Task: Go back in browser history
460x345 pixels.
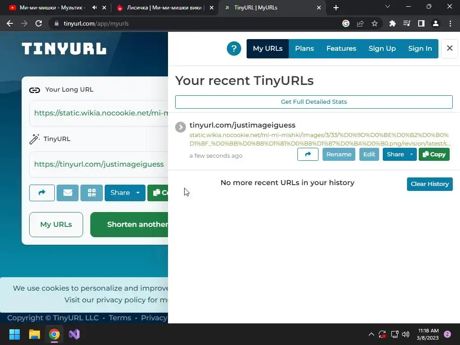Action: [x=10, y=23]
